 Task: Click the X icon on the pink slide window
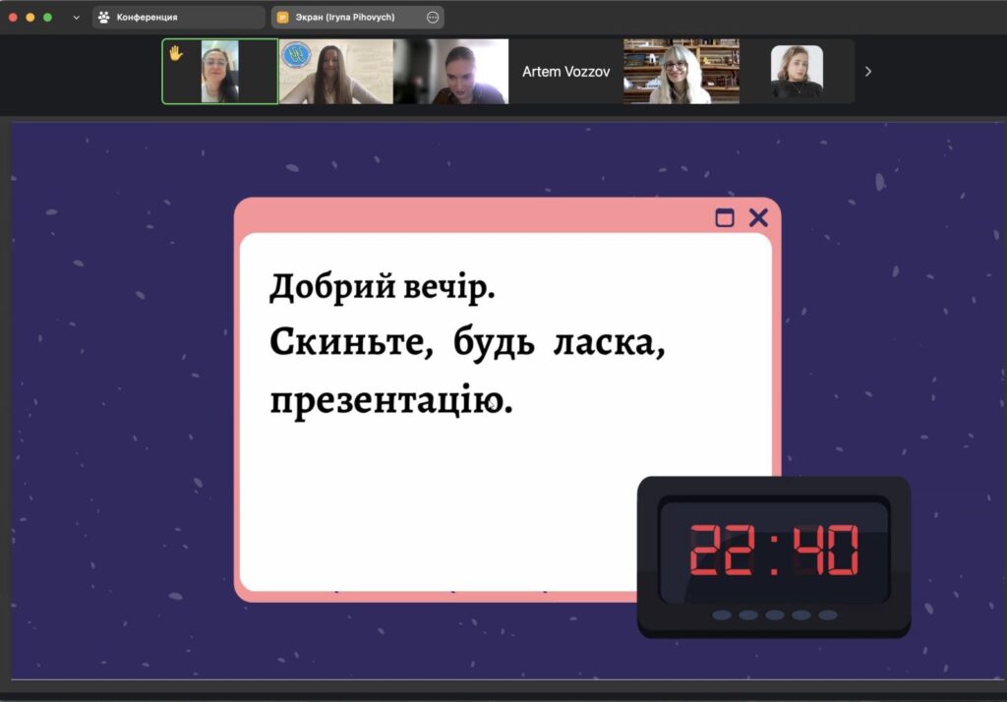pyautogui.click(x=758, y=218)
